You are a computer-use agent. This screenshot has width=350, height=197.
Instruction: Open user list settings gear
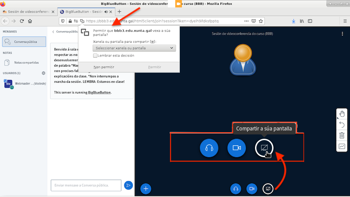(43, 73)
